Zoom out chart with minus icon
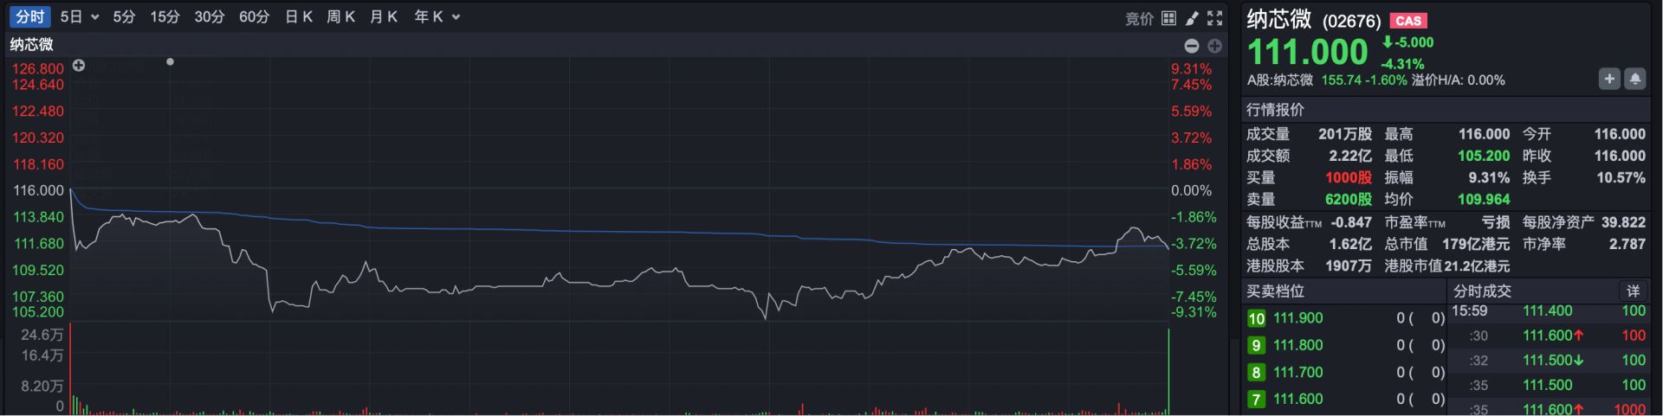1663x416 pixels. pos(1192,46)
